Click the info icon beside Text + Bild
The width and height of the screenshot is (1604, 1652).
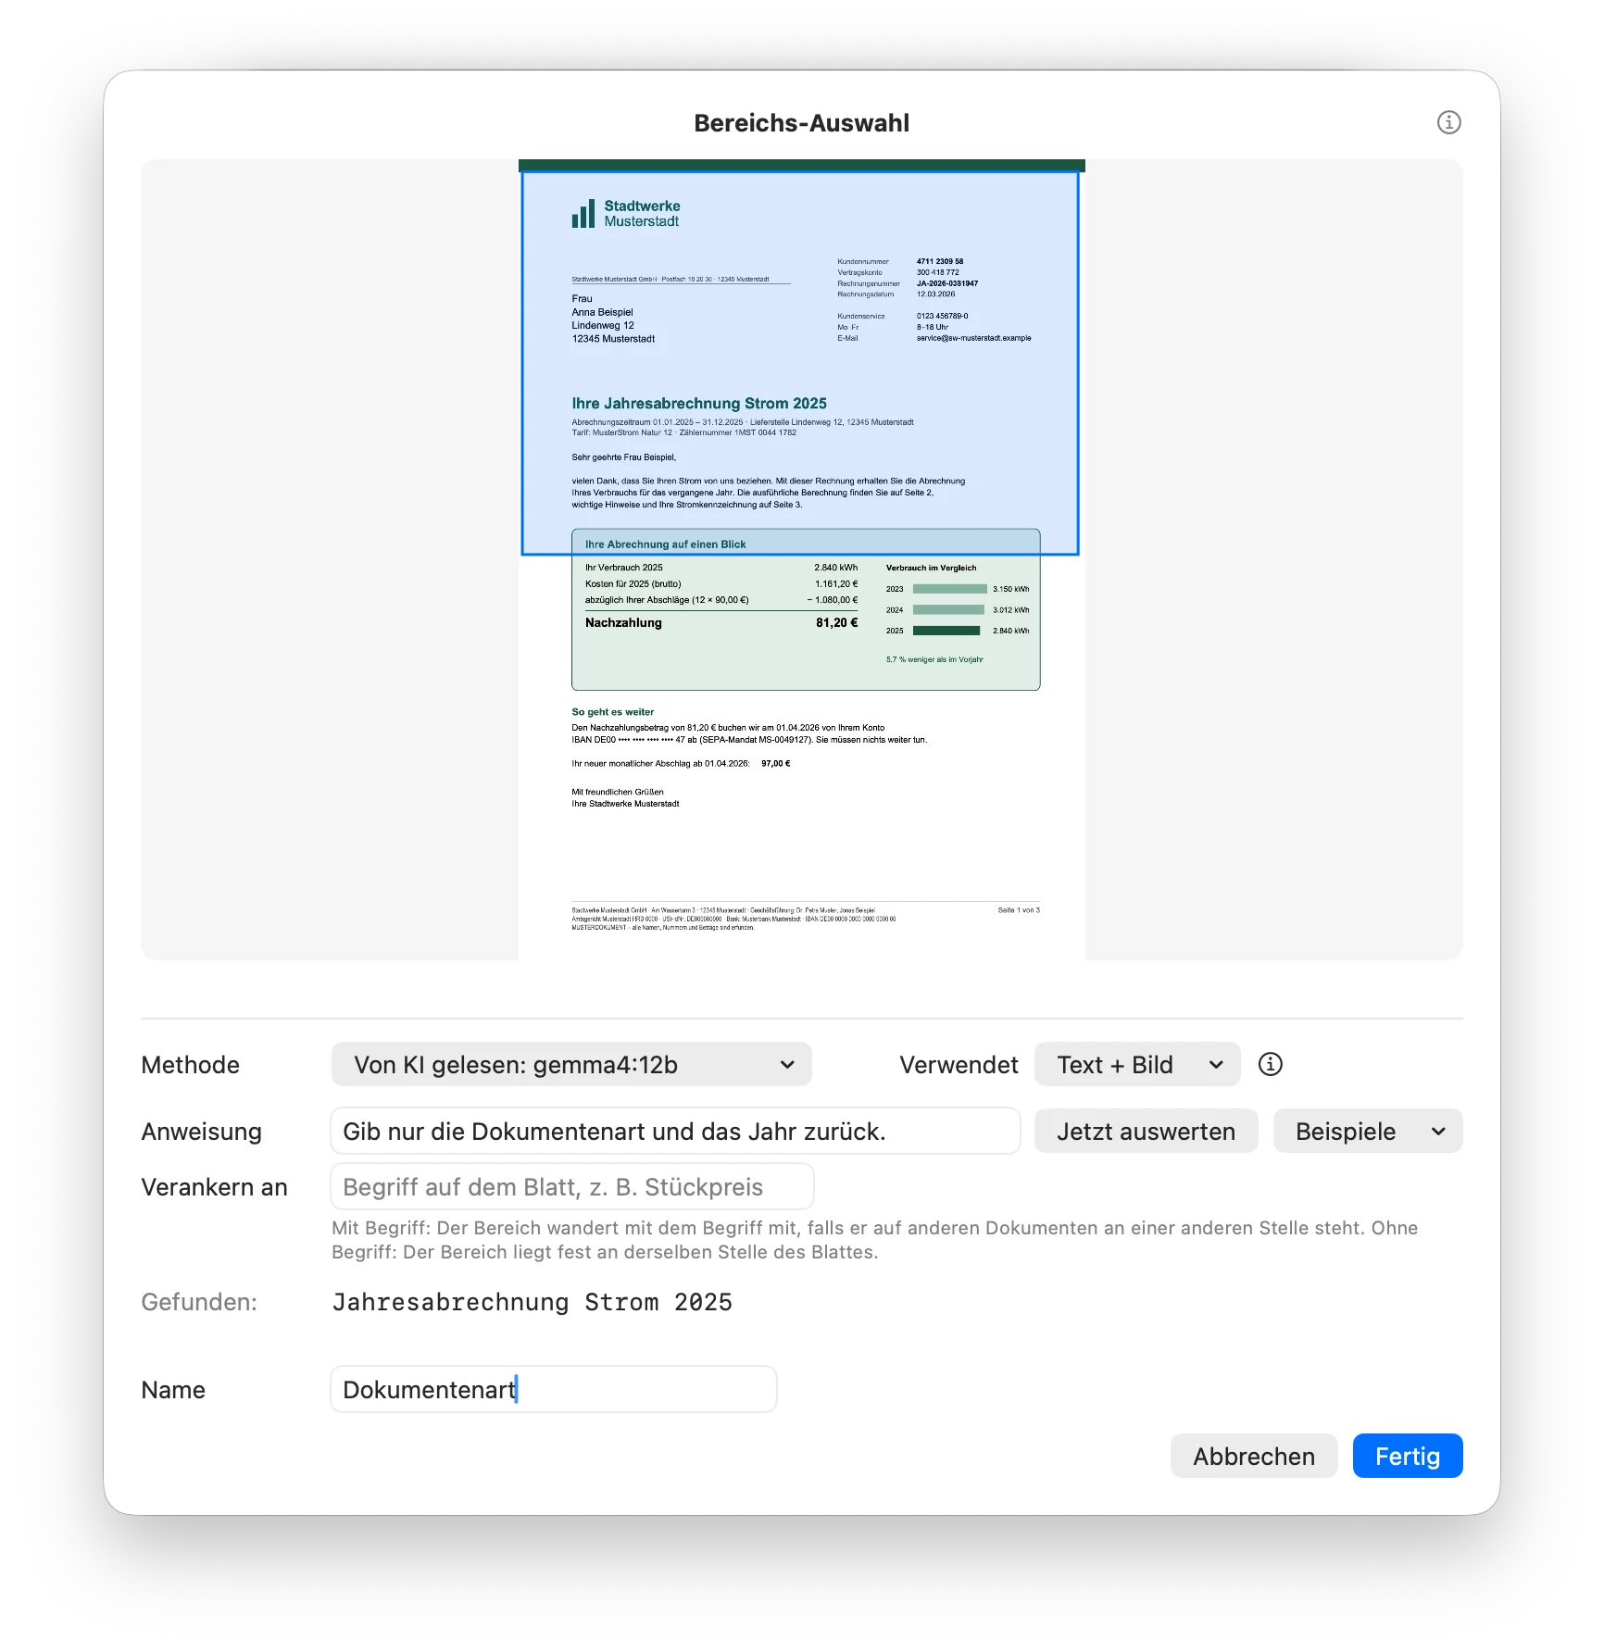pyautogui.click(x=1271, y=1064)
